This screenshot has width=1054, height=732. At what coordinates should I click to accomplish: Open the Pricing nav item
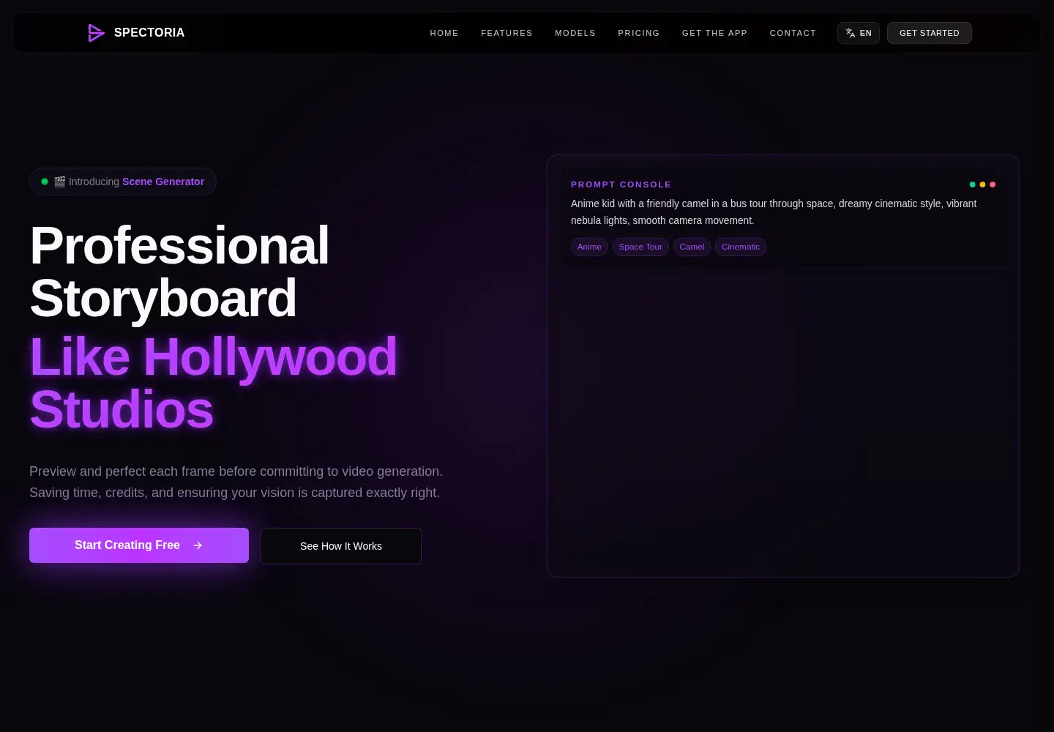(639, 33)
